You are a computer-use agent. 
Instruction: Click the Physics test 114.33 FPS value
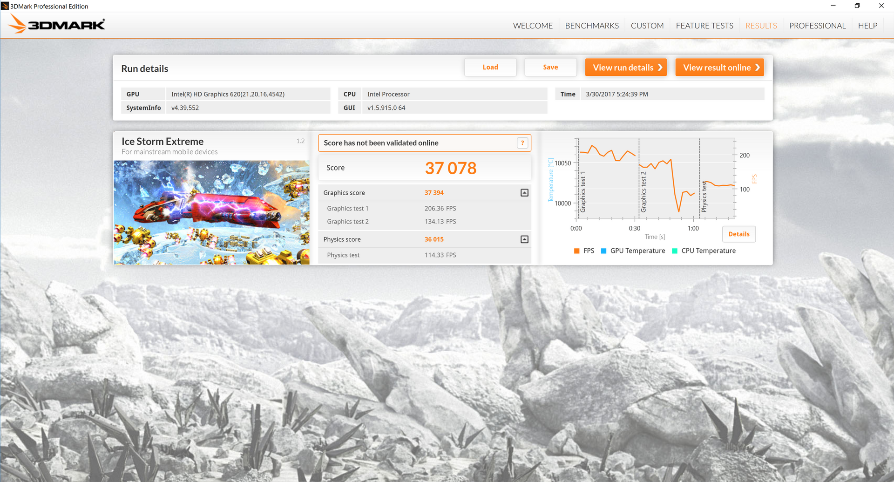tap(440, 255)
